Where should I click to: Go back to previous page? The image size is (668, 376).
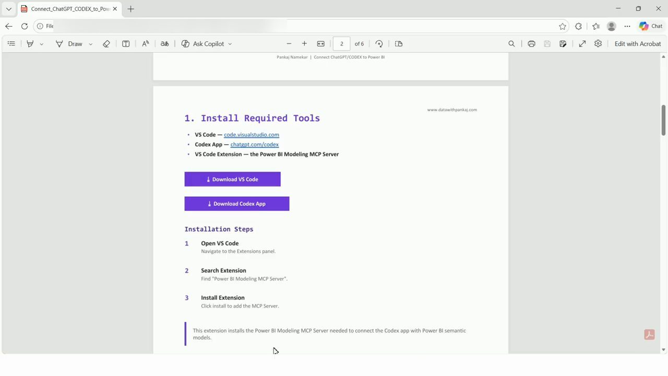(x=8, y=26)
